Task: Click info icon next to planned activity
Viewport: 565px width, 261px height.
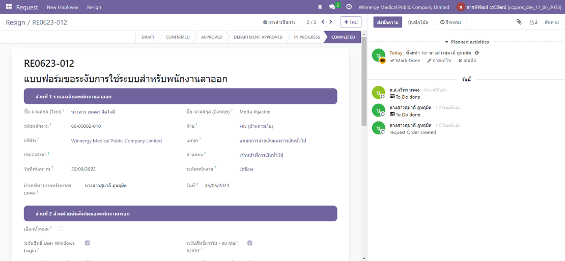Action: 477,53
